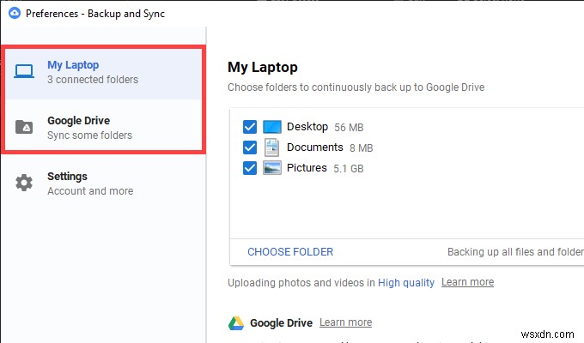
Task: Click the Desktop folder name
Action: pyautogui.click(x=307, y=127)
